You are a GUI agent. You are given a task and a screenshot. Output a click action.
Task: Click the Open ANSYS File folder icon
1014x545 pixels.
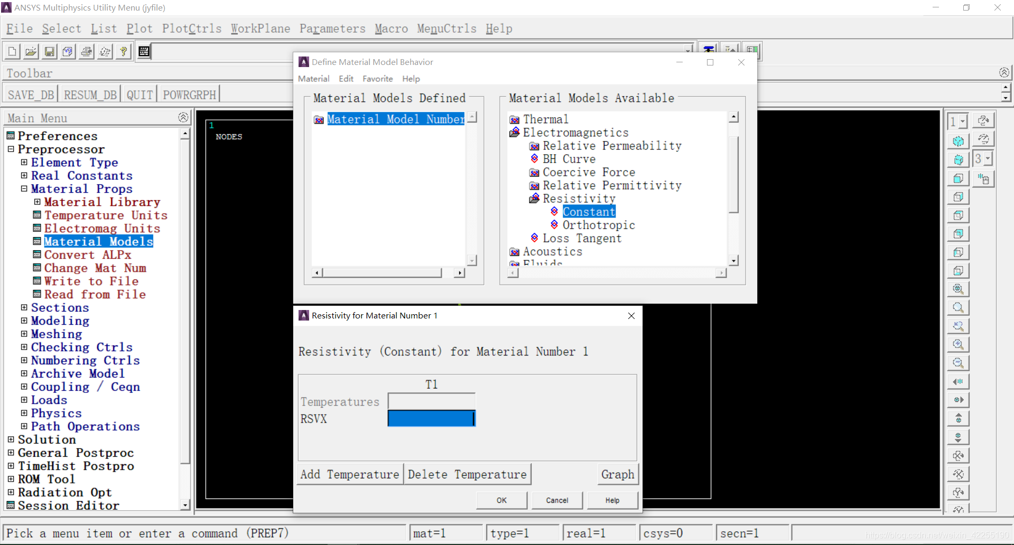tap(31, 51)
